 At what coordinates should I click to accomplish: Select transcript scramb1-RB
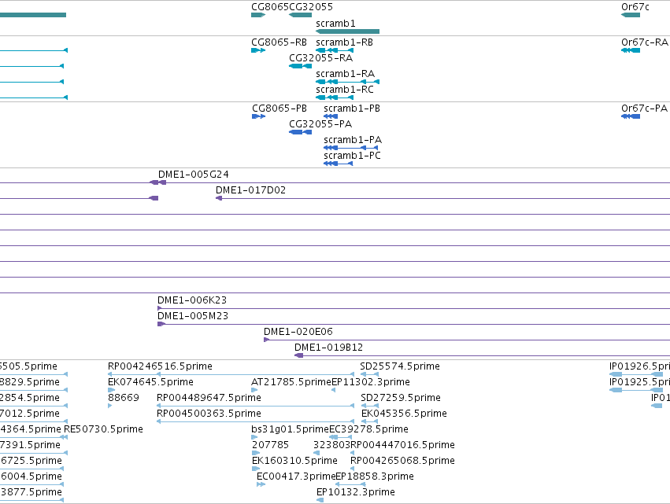point(344,42)
